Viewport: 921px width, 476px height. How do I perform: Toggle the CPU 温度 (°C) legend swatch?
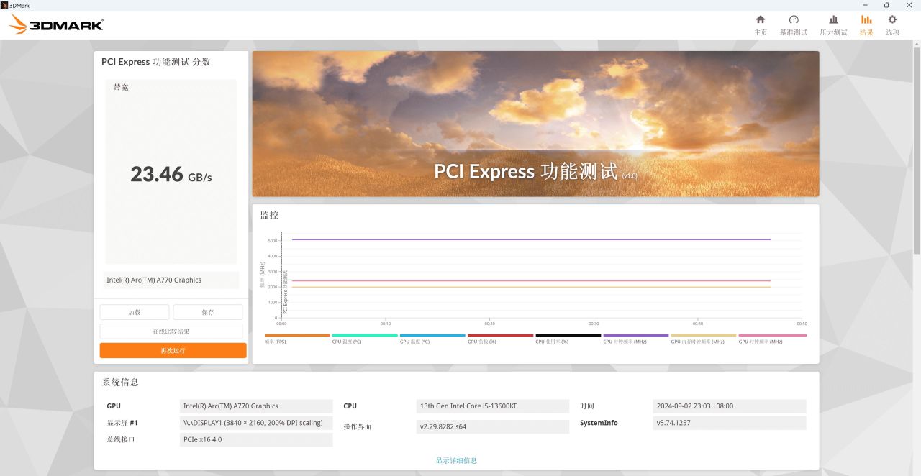click(365, 335)
